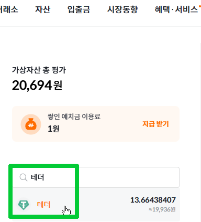
Task: Select the orange 테더 asset name
Action: coord(43,205)
